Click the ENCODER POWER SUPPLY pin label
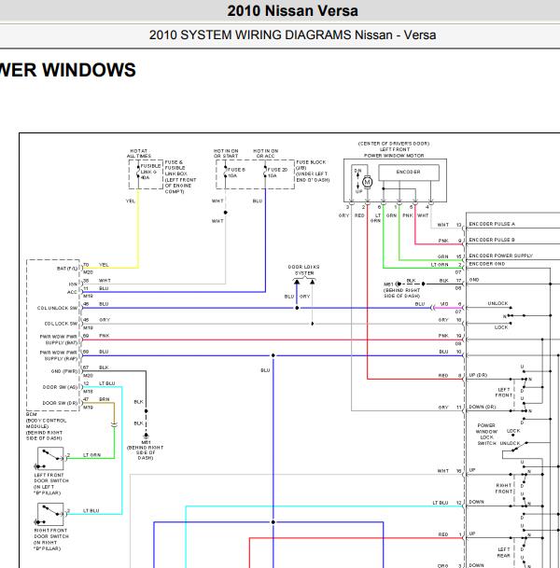This screenshot has height=568, width=560. (500, 256)
